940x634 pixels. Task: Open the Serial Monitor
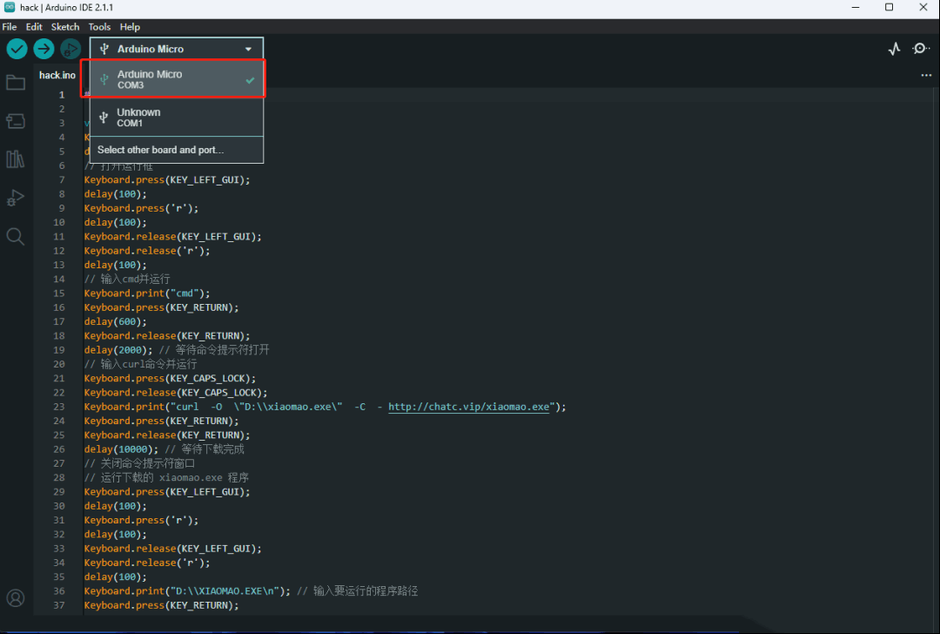(921, 49)
